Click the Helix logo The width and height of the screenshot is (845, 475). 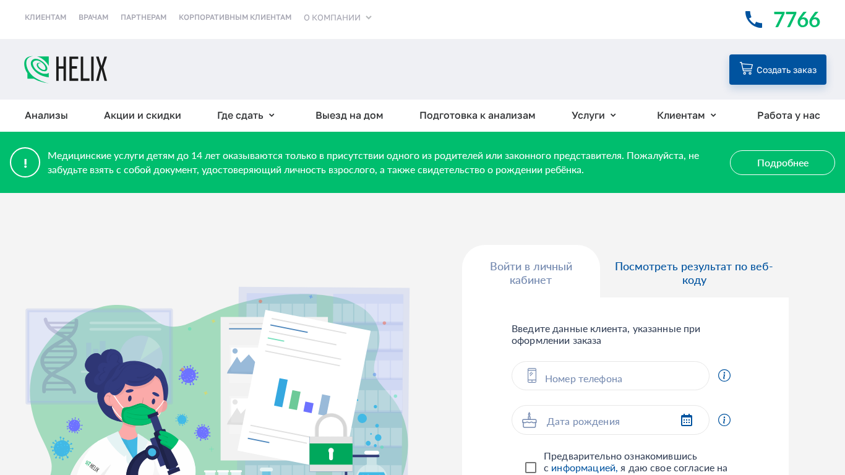[66, 69]
